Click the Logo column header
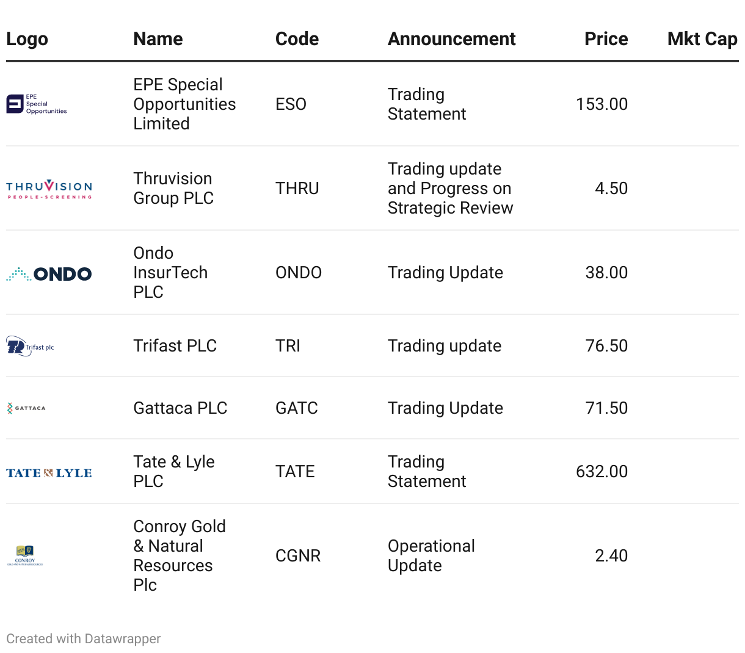The width and height of the screenshot is (745, 653). [27, 39]
